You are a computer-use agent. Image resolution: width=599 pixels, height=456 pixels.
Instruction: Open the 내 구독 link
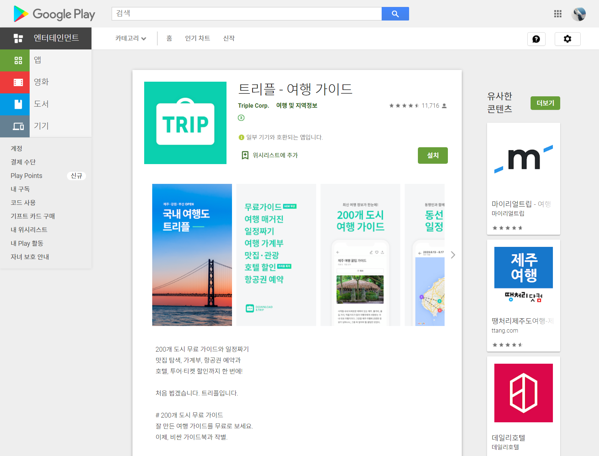point(20,189)
